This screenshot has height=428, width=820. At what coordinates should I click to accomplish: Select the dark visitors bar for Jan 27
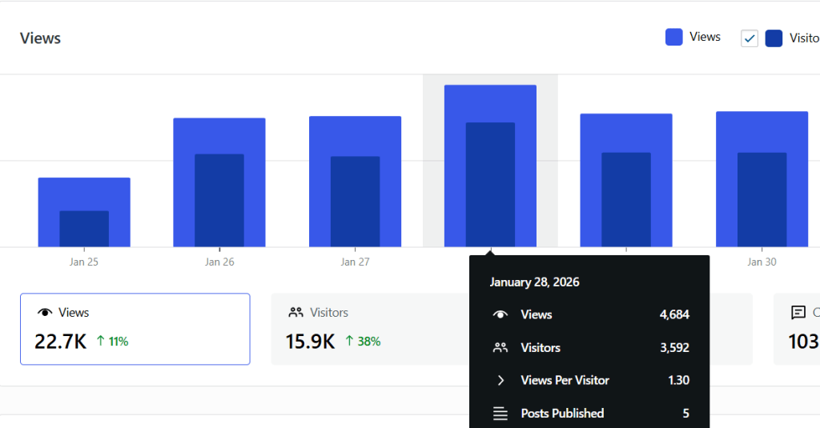tap(355, 201)
